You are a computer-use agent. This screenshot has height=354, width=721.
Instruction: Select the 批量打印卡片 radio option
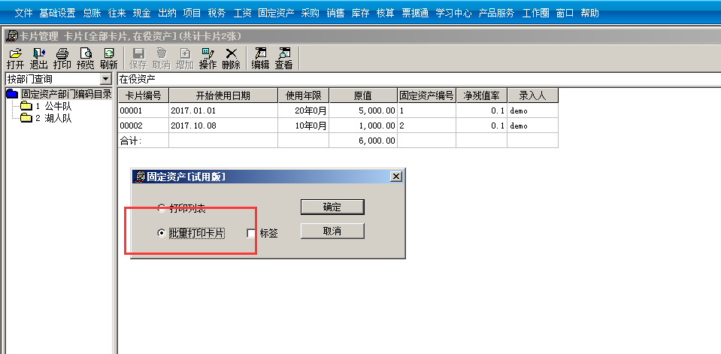coord(161,233)
